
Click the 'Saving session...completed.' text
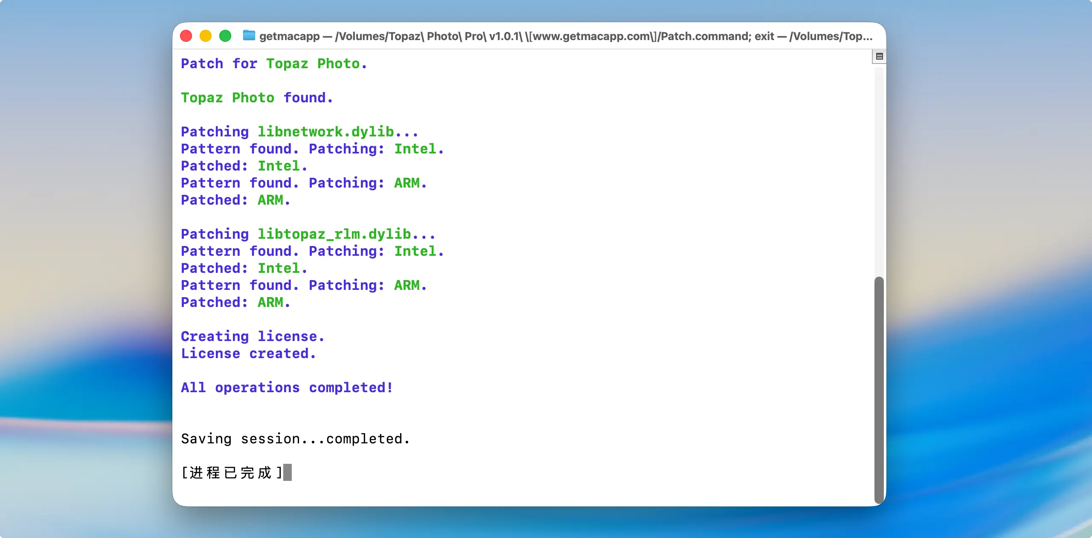(x=295, y=439)
